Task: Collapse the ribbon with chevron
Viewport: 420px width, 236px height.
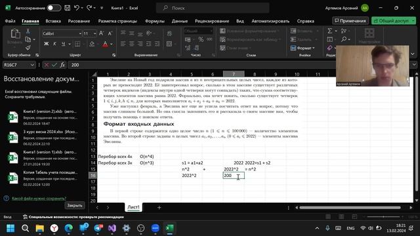Action: [x=413, y=54]
